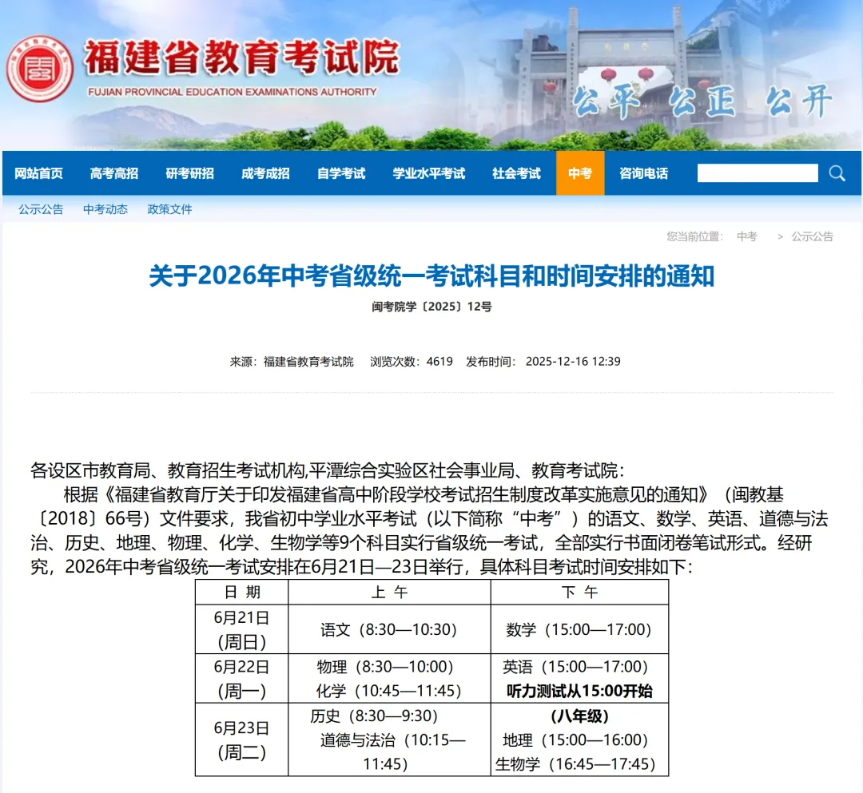Open the 网站首页 navigation item

click(38, 172)
